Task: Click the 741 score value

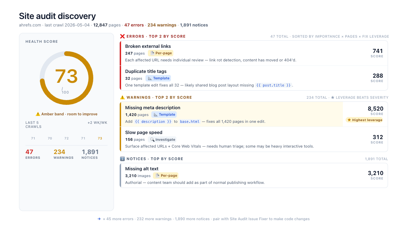Action: (378, 51)
